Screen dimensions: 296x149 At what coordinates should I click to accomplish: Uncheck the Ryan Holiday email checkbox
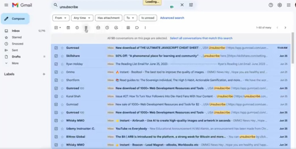tap(56, 64)
